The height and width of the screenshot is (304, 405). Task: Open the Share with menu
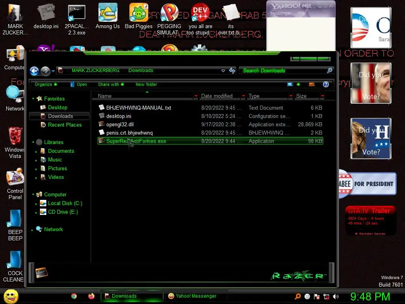[x=111, y=85]
